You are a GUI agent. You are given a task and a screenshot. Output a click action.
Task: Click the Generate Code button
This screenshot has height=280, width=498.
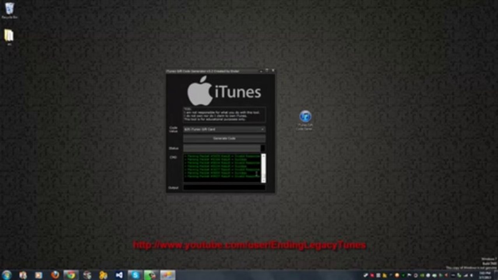pos(224,138)
